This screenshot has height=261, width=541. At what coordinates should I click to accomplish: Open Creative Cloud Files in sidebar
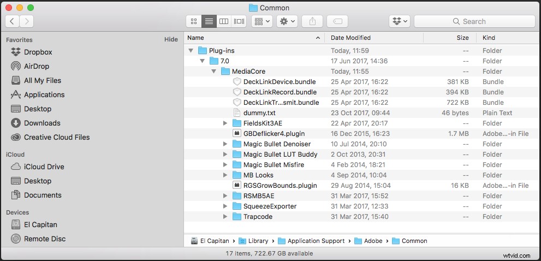pyautogui.click(x=57, y=137)
